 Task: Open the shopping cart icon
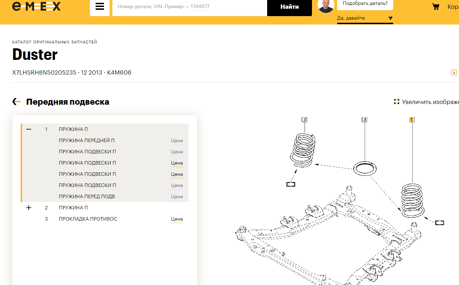(436, 7)
